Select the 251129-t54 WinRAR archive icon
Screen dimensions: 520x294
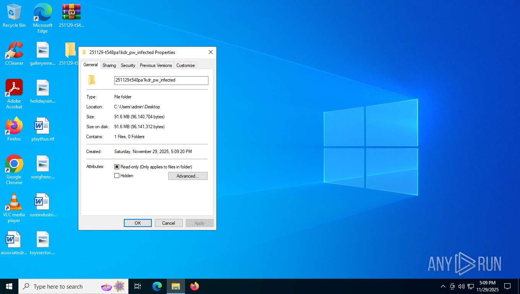(x=71, y=16)
